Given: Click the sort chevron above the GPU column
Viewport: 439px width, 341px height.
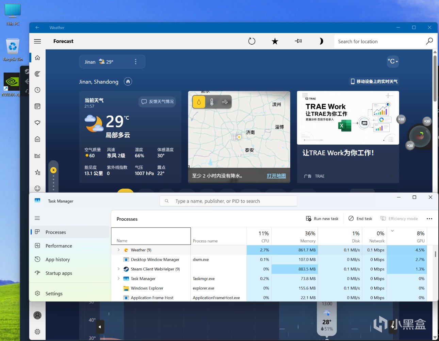Looking at the screenshot, I should click(x=392, y=231).
